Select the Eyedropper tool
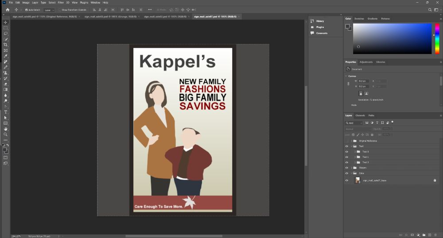This screenshot has width=443, height=238. point(5,56)
